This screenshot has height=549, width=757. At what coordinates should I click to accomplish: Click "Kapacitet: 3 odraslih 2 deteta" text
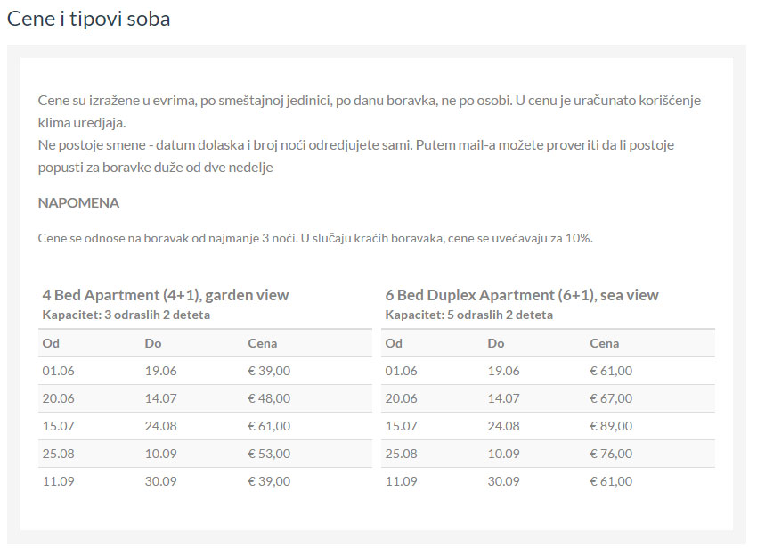click(126, 315)
